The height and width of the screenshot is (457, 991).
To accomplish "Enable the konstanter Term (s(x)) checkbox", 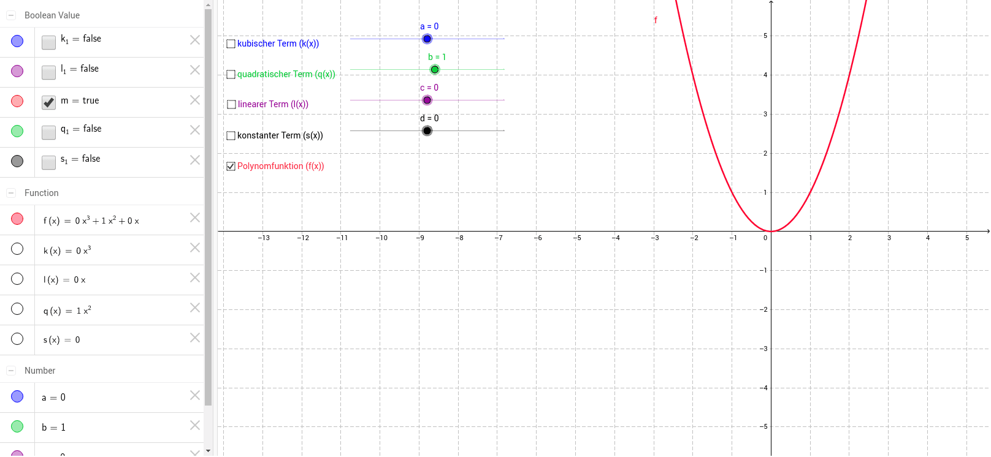I will tap(231, 135).
